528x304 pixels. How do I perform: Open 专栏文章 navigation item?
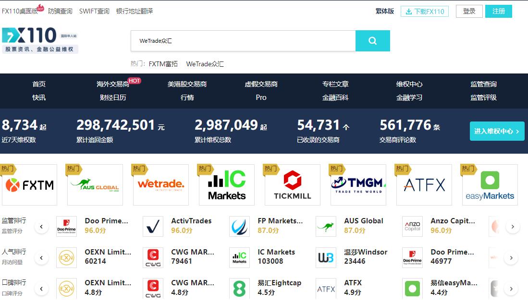335,84
